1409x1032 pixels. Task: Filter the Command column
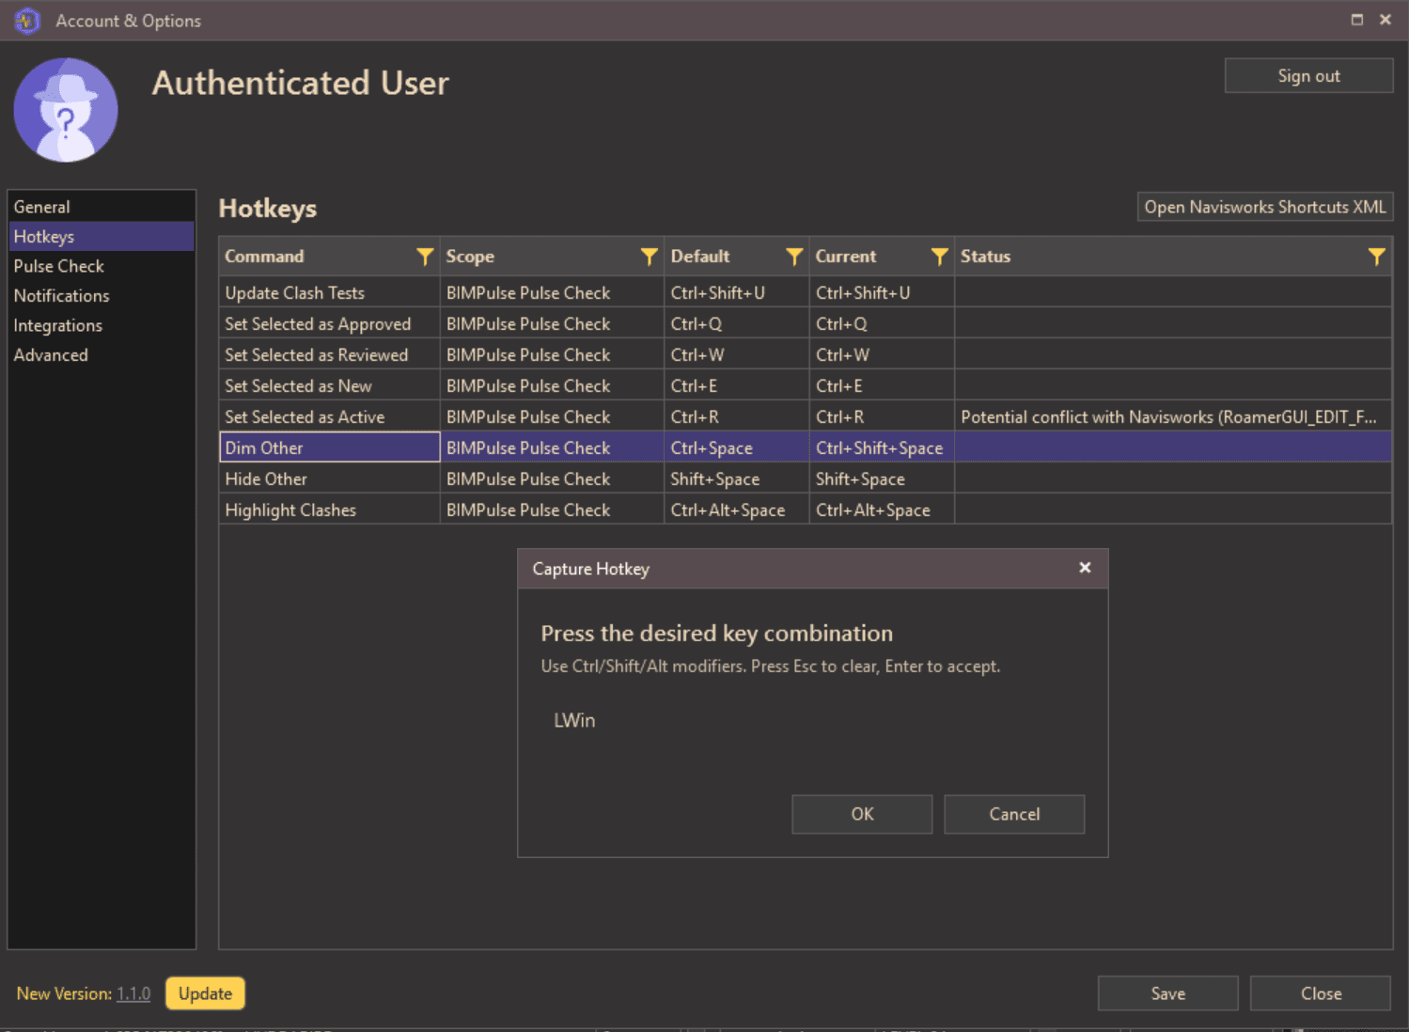point(425,256)
